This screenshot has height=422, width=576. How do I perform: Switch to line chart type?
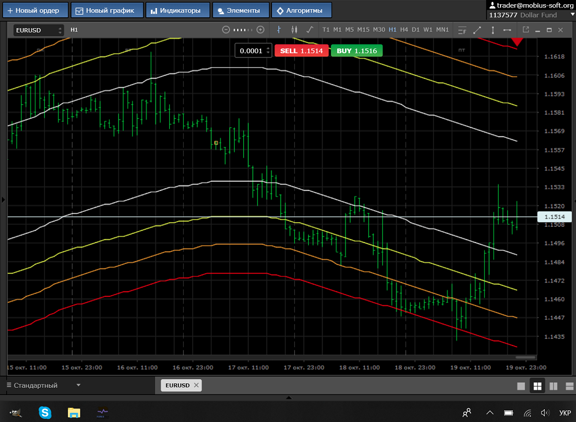tap(309, 29)
